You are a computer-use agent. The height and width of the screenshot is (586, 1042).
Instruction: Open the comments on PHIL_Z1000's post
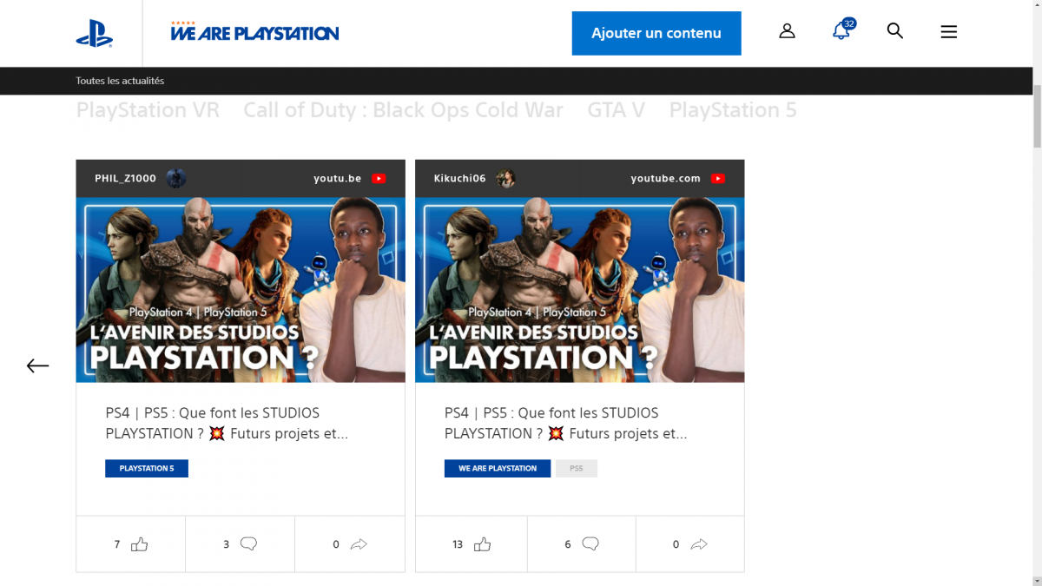tap(248, 544)
